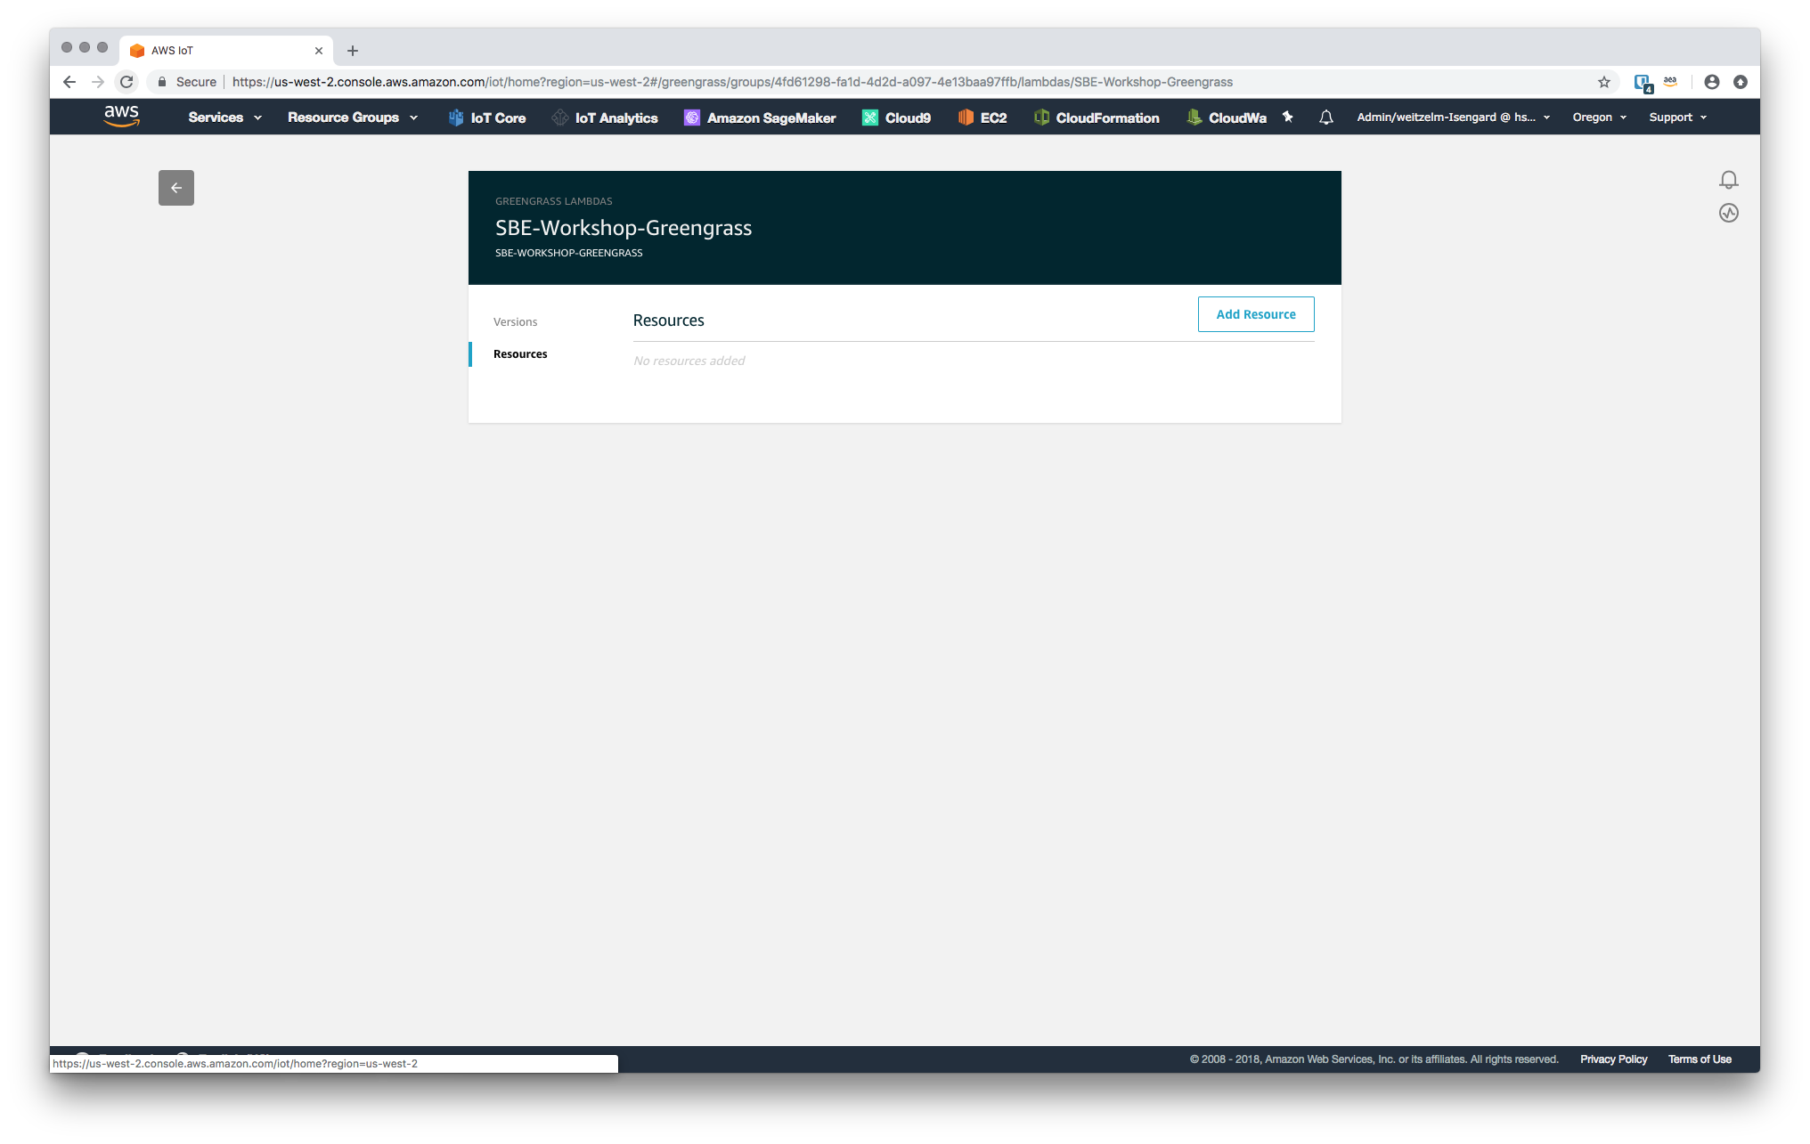Expand the Services dropdown
This screenshot has height=1144, width=1810.
(224, 118)
